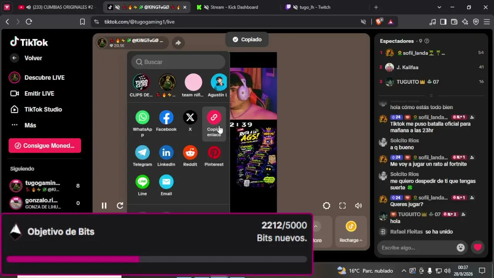The image size is (494, 278).
Task: Expand the viewers list chevron
Action: (431, 95)
